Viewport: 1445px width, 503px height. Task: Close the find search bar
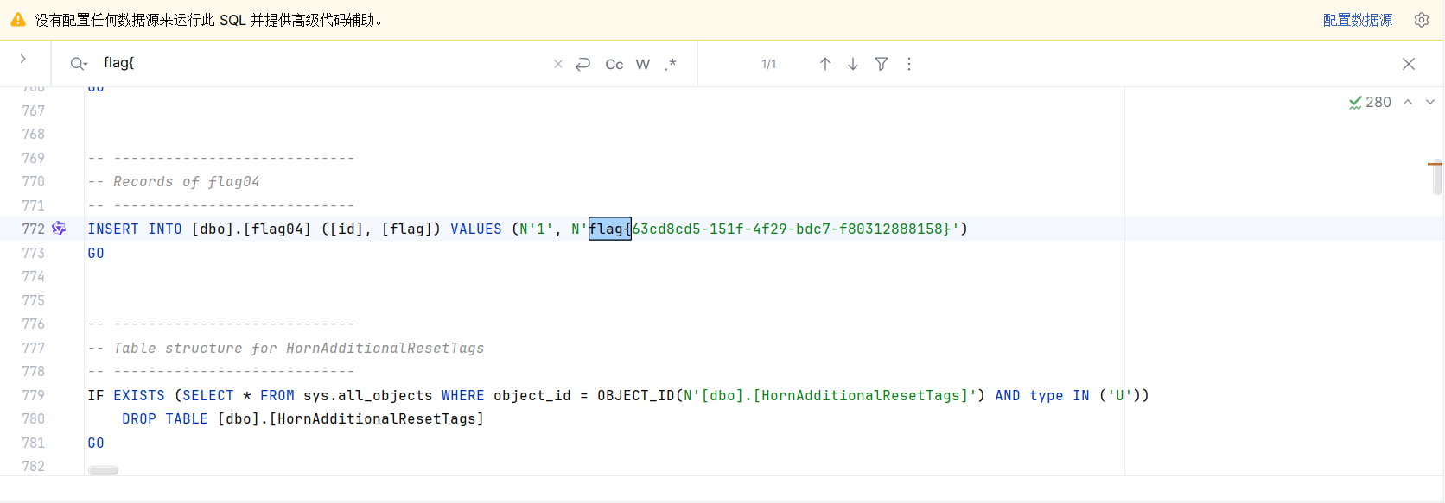pyautogui.click(x=1408, y=64)
